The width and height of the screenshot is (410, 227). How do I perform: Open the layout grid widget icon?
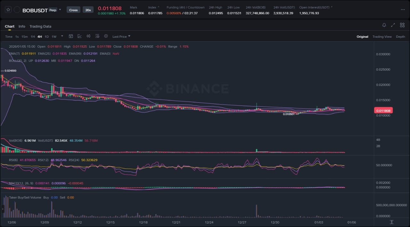[402, 25]
